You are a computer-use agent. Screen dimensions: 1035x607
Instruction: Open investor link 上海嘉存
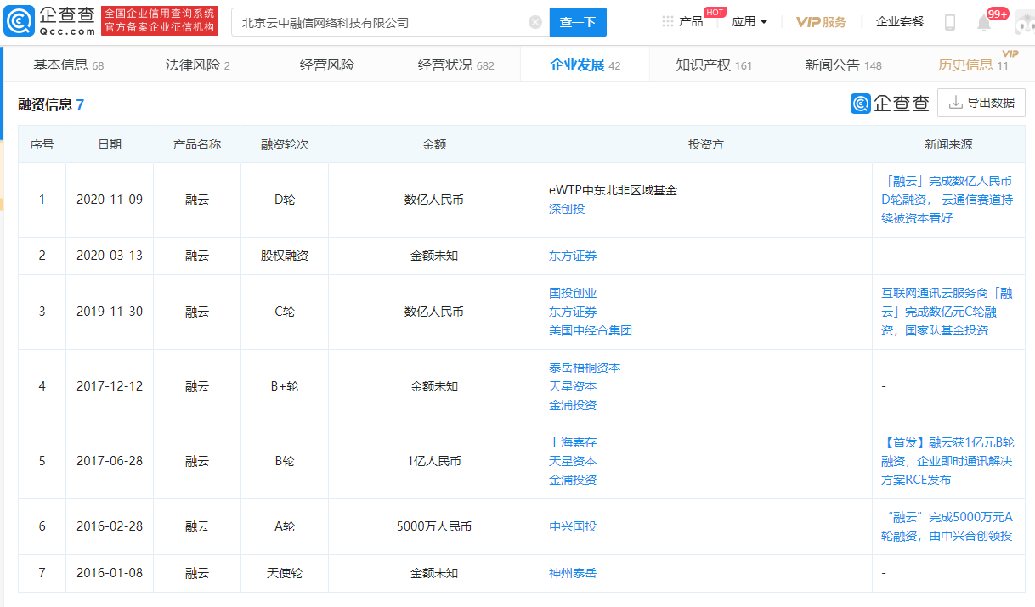pyautogui.click(x=573, y=442)
